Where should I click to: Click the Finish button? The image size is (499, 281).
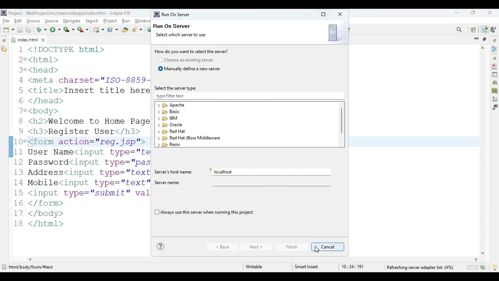(x=292, y=247)
